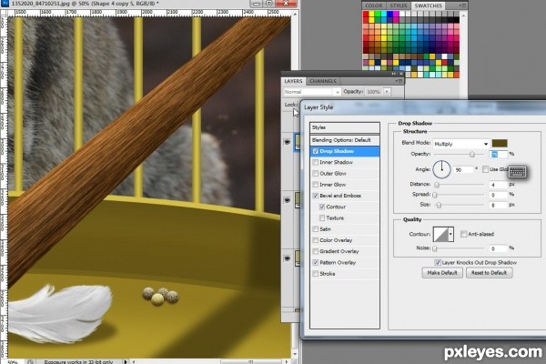
Task: Tick the Gradient Overlay checkbox
Action: coord(316,251)
